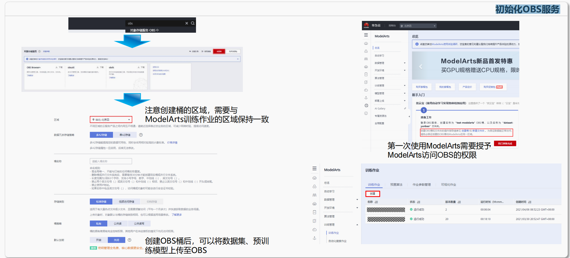Click 00:18:10 runtime cell
Screen dimensions: 570x258
click(485, 219)
